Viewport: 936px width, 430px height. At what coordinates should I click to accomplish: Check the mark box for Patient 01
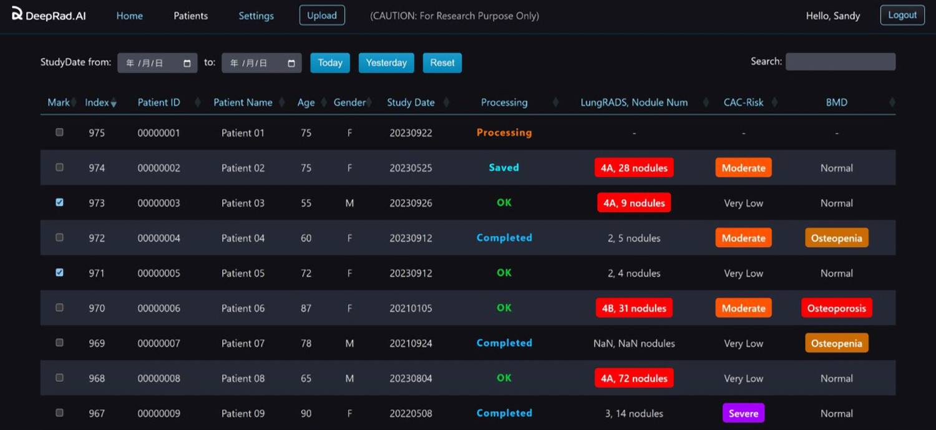tap(59, 132)
